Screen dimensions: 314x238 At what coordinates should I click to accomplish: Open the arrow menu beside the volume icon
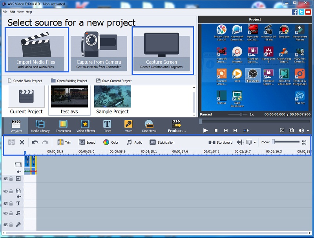(309, 130)
